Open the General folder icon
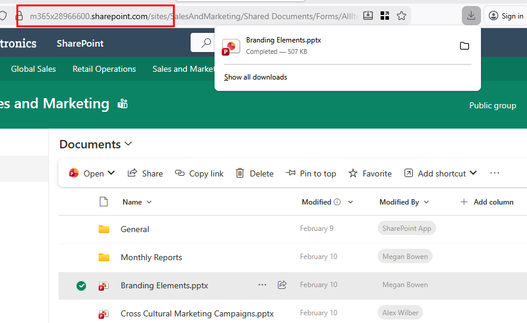Screen dimensions: 527x323 pos(104,229)
